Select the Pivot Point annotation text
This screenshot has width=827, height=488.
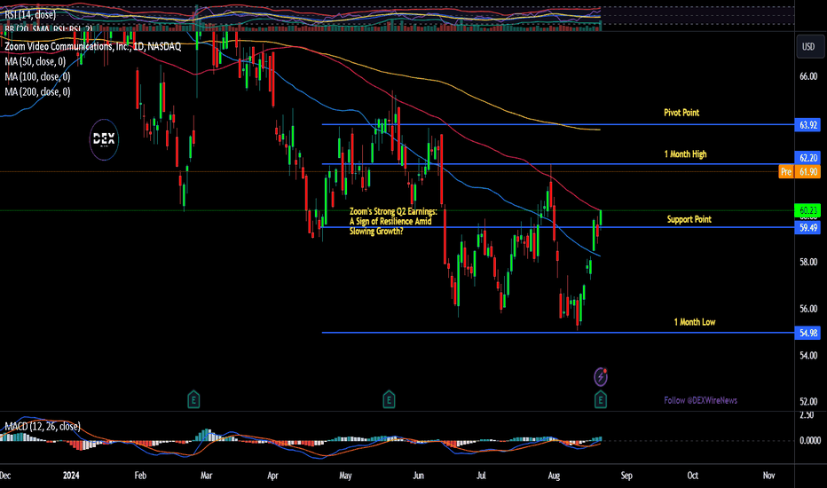(681, 113)
